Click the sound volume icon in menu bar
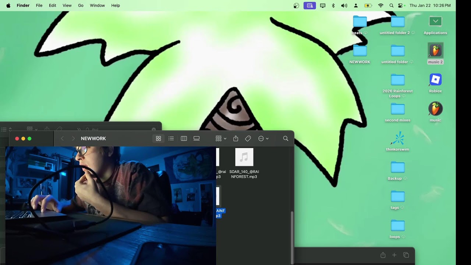The height and width of the screenshot is (265, 471). coord(344,6)
